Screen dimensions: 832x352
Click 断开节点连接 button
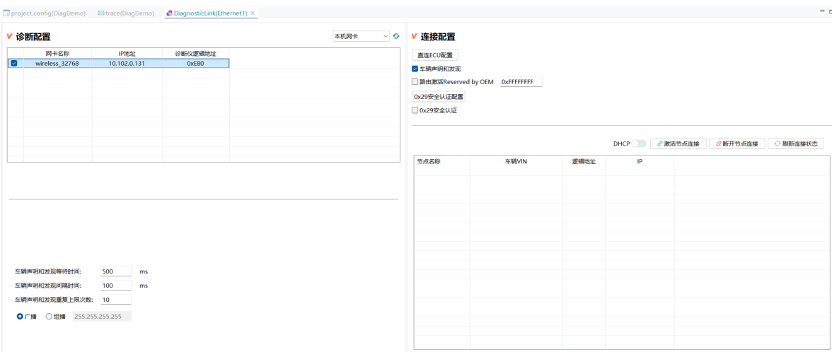pyautogui.click(x=737, y=143)
